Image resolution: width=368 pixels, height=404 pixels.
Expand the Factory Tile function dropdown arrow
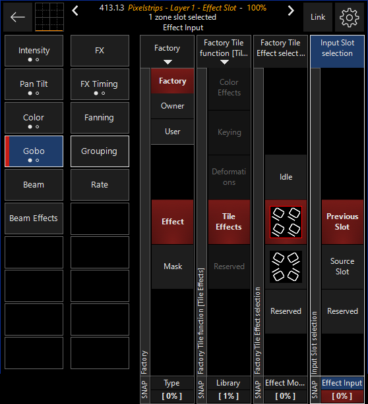[224, 62]
